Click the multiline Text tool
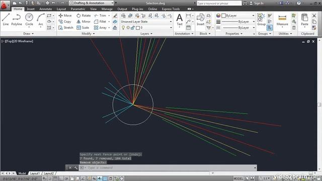Image resolution: width=322 pixels, height=181 pixels. 180,20
